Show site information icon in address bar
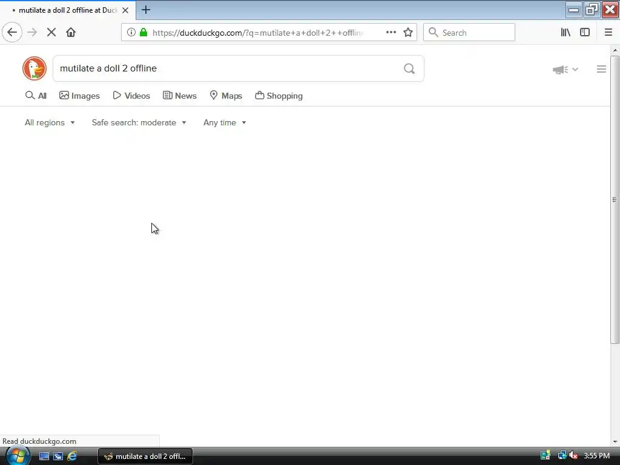The image size is (620, 465). [131, 33]
